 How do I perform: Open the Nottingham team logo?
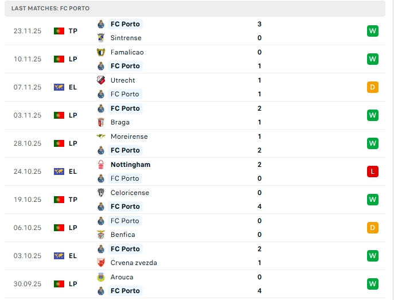tap(101, 165)
